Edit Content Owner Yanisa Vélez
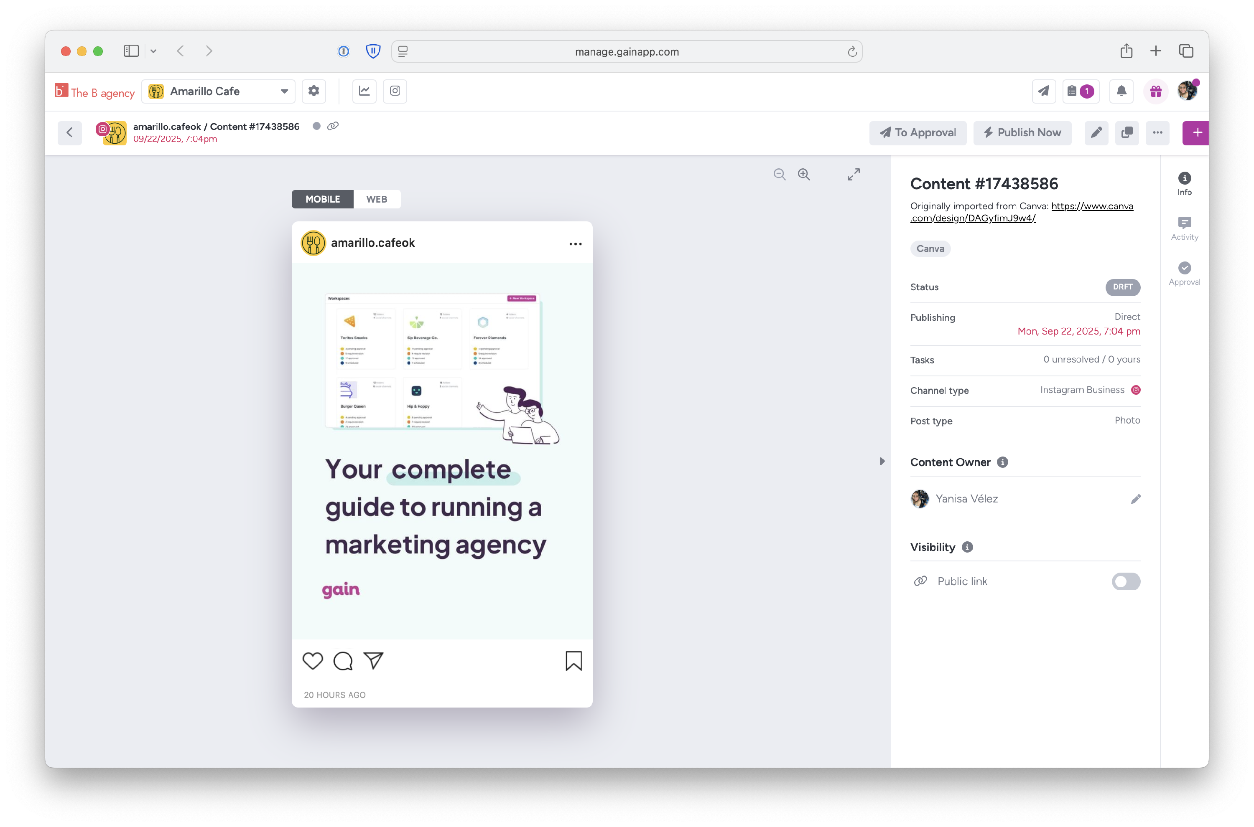 1136,499
